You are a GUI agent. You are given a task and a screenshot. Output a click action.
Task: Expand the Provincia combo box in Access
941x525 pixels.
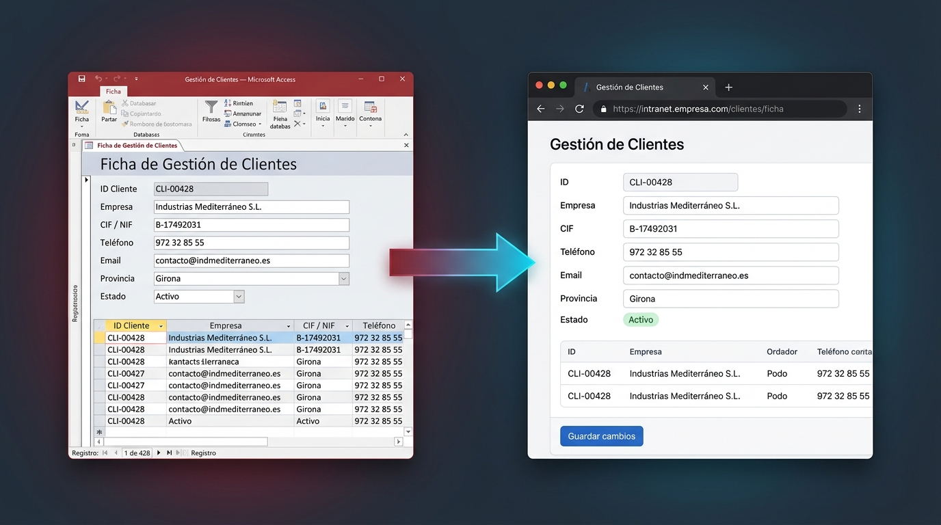coord(344,278)
